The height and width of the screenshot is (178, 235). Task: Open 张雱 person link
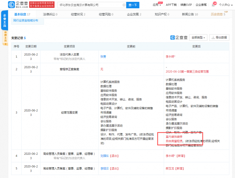(x=103, y=56)
